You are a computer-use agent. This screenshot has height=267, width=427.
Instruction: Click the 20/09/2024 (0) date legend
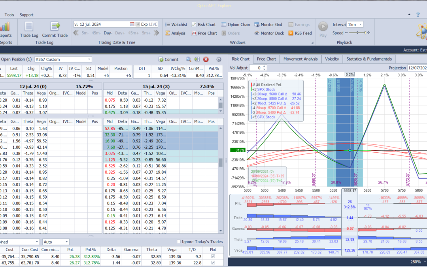point(262,172)
